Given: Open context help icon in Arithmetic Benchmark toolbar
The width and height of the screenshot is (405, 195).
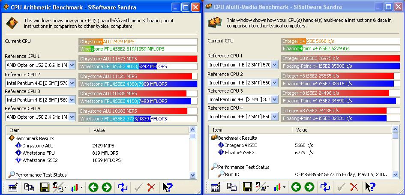Looking at the screenshot, I should pos(168,187).
